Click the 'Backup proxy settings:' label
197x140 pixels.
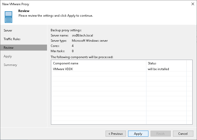66,30
